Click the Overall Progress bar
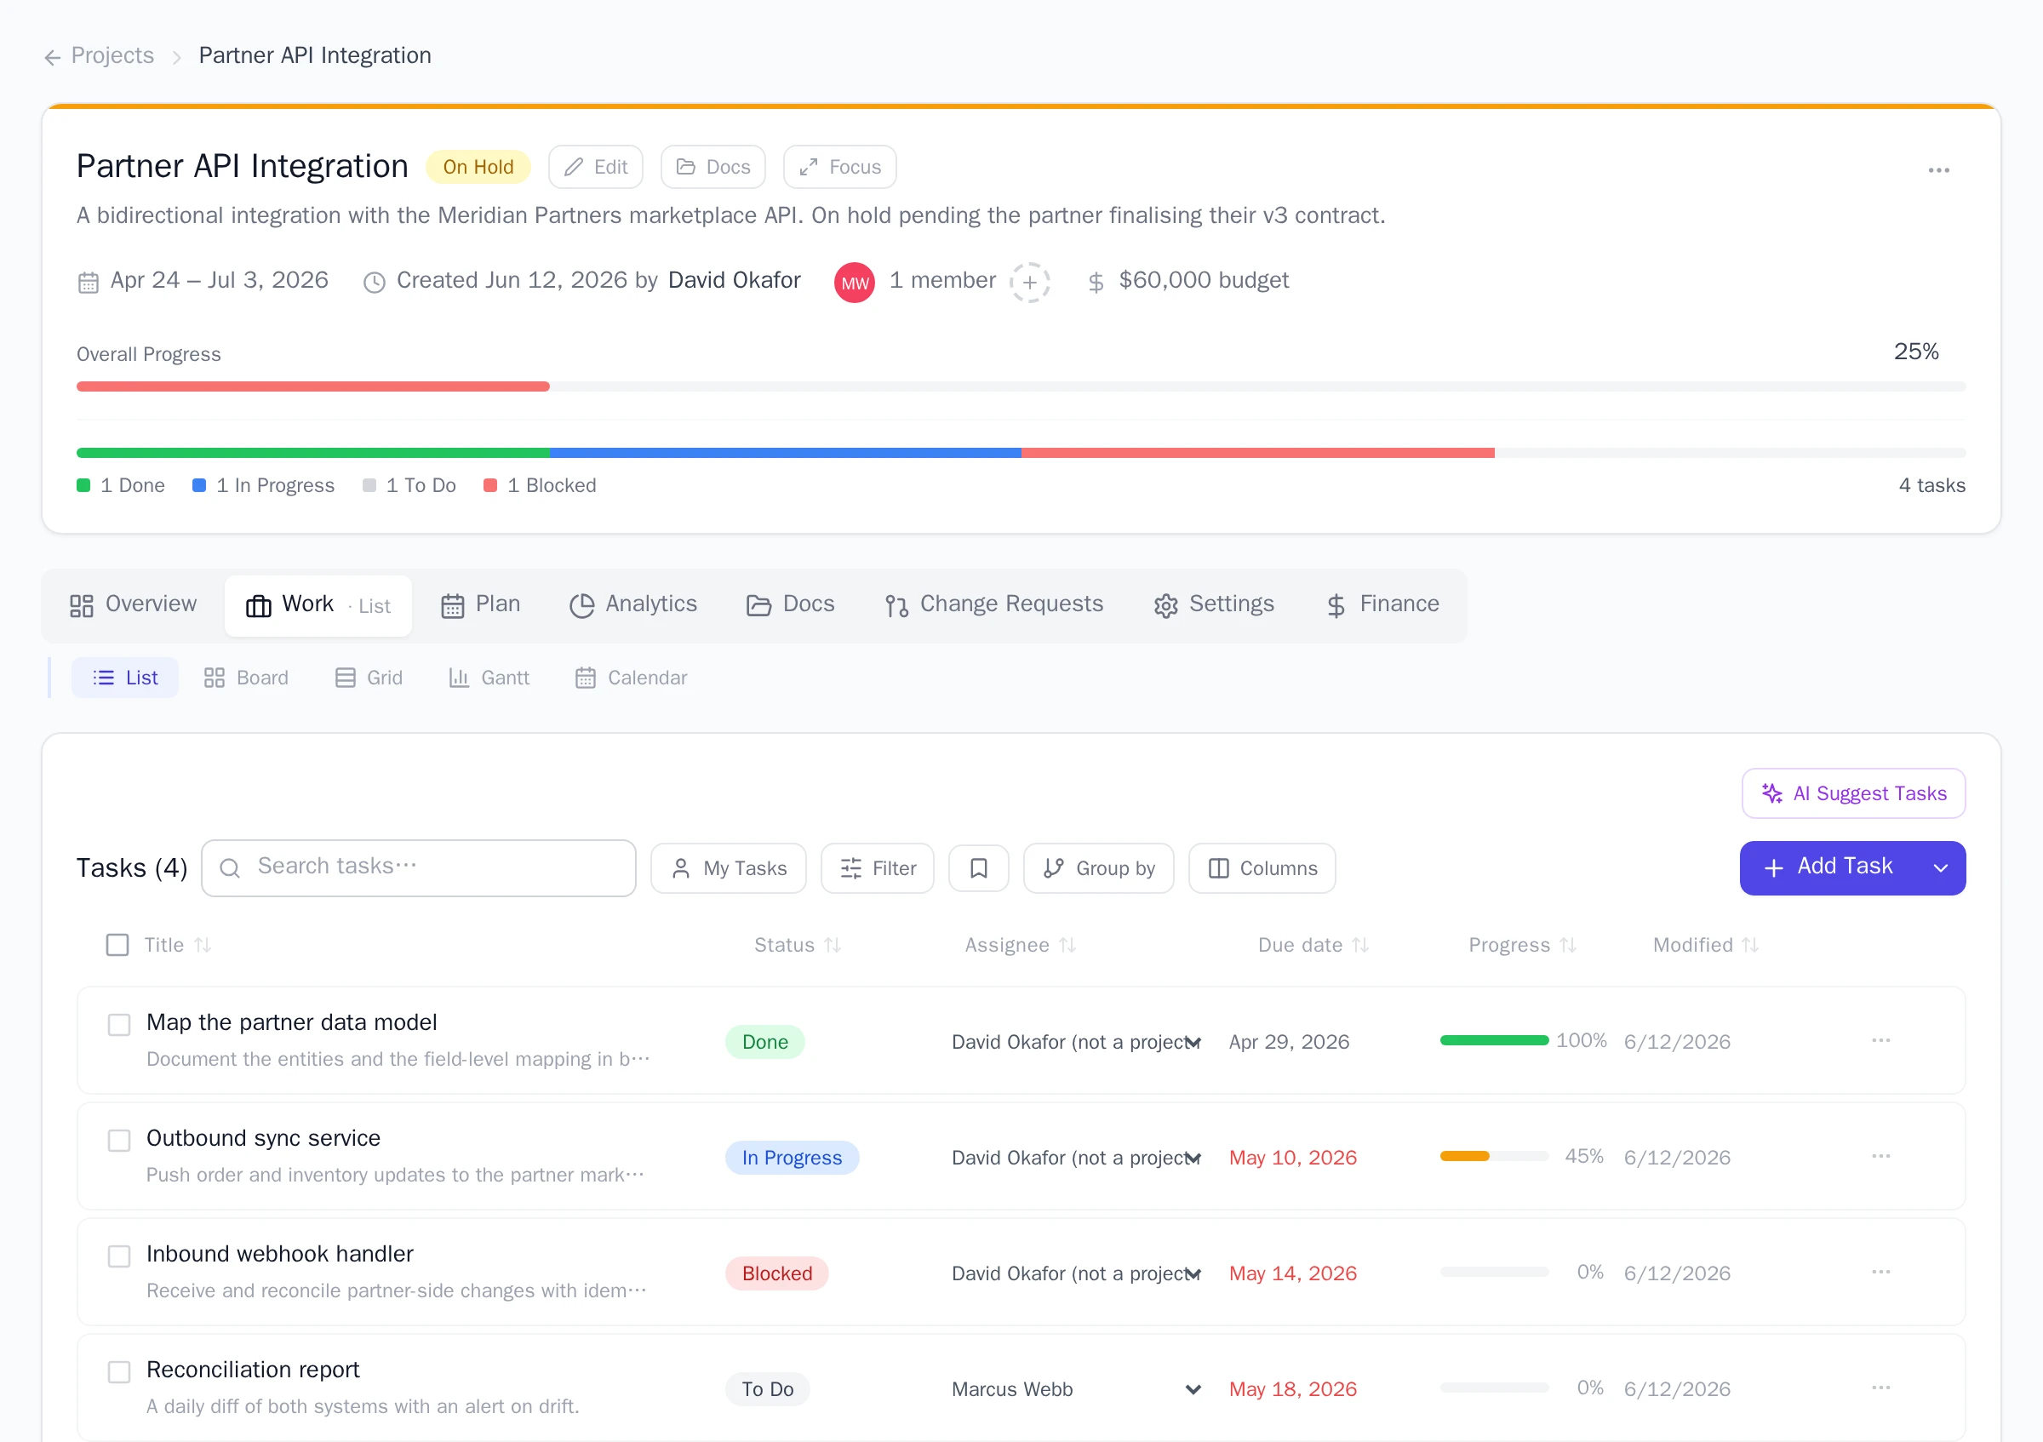 point(1021,387)
